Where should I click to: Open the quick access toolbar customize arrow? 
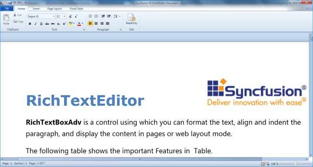(x=25, y=3)
